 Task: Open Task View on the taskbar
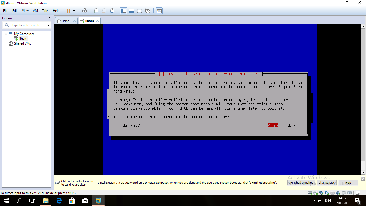coord(32,201)
